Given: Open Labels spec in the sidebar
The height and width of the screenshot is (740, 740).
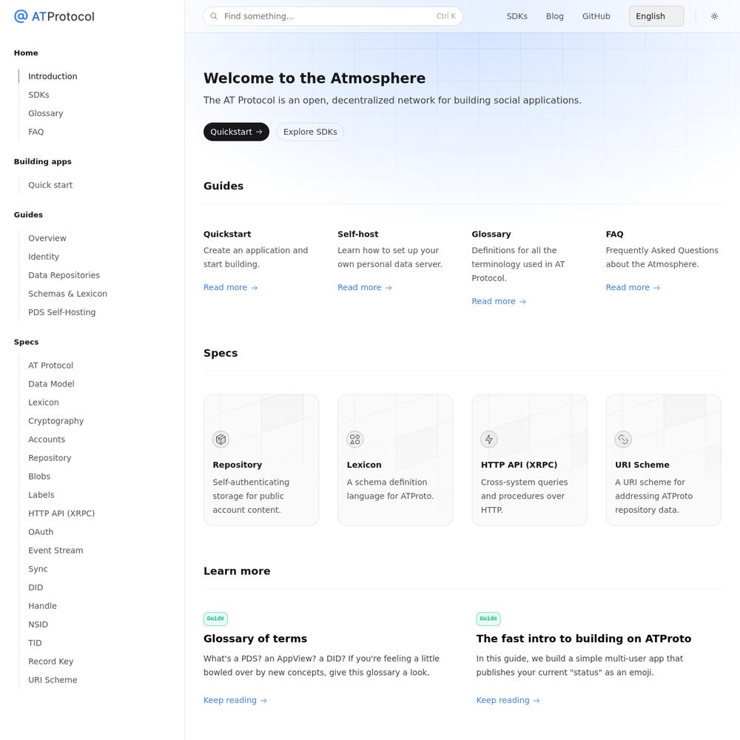Looking at the screenshot, I should [x=41, y=495].
